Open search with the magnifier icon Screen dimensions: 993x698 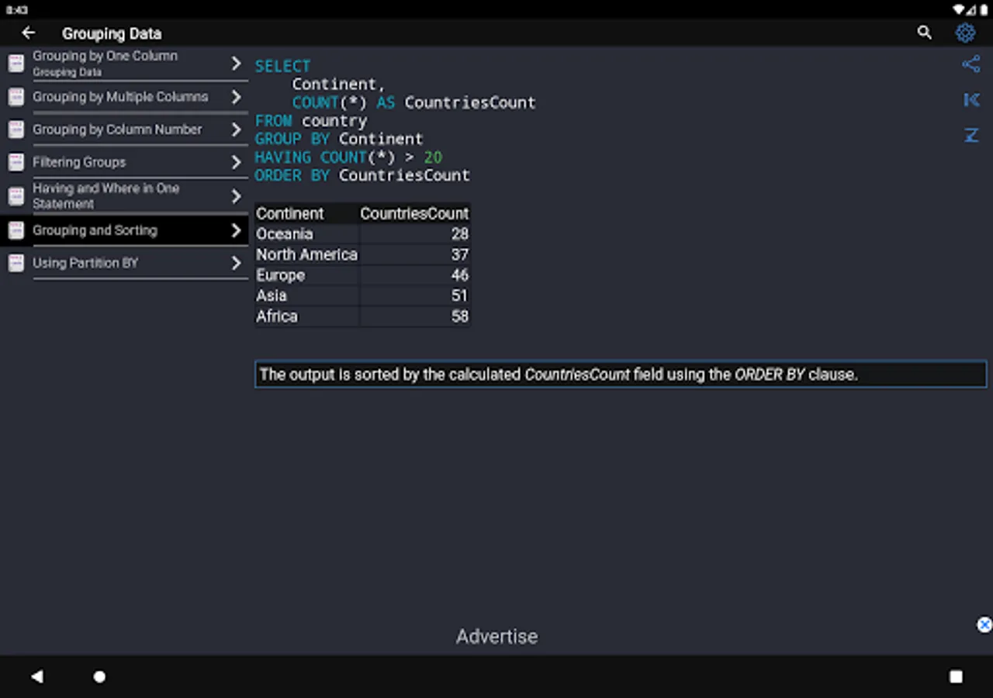924,33
